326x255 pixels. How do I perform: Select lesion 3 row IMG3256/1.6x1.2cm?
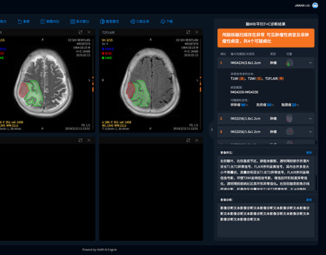coord(266,132)
